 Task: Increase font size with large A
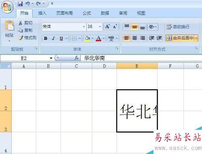107,26
